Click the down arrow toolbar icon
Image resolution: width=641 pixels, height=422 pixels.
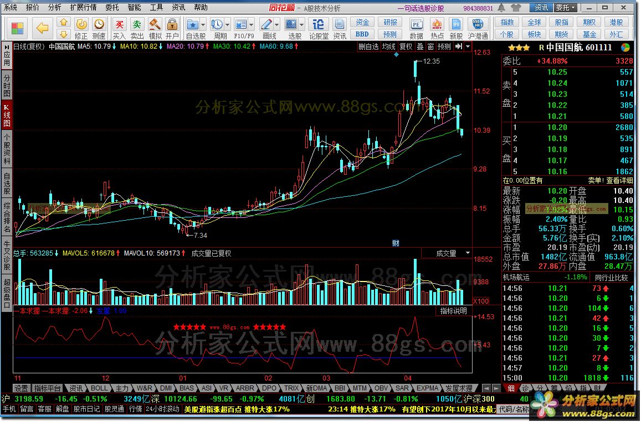pos(63,34)
